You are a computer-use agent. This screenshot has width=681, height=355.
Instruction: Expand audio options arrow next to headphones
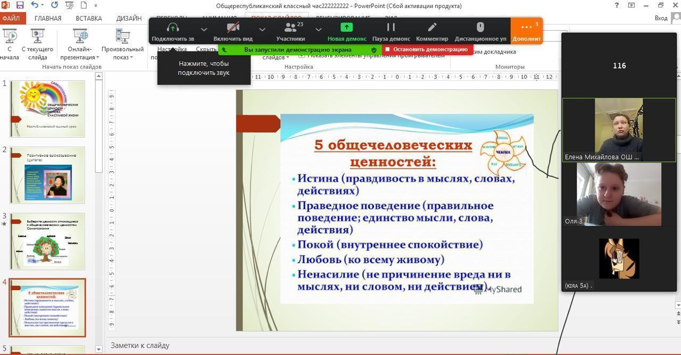(x=204, y=29)
